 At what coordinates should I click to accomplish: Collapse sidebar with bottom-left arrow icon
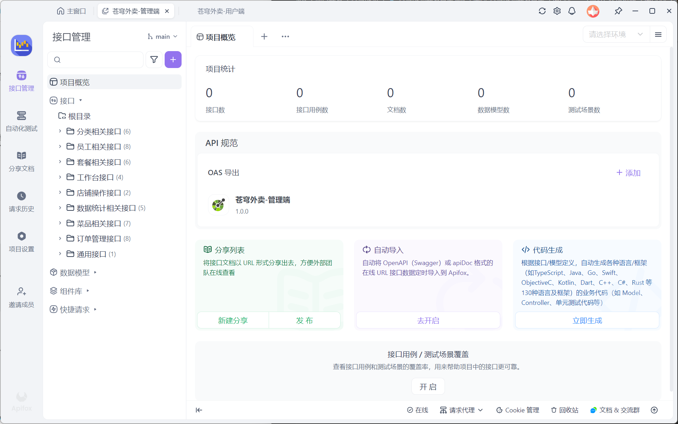click(x=199, y=410)
